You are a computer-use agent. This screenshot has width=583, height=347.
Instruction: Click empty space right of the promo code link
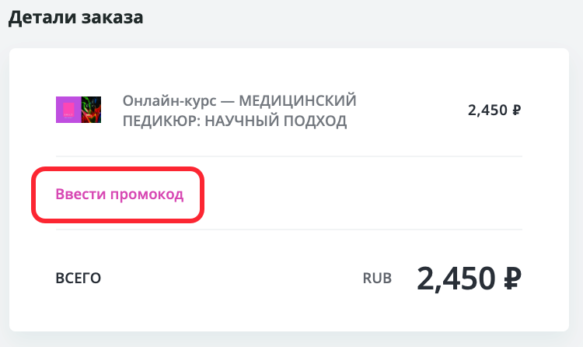pyautogui.click(x=362, y=195)
